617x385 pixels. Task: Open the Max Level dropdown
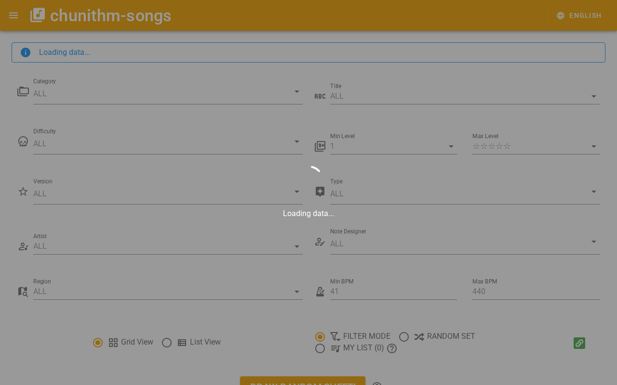coord(594,146)
